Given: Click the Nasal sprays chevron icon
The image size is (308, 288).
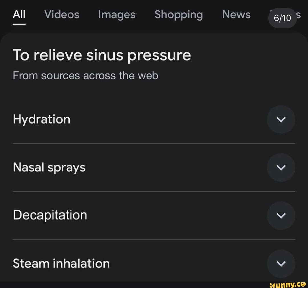Looking at the screenshot, I should [x=281, y=168].
